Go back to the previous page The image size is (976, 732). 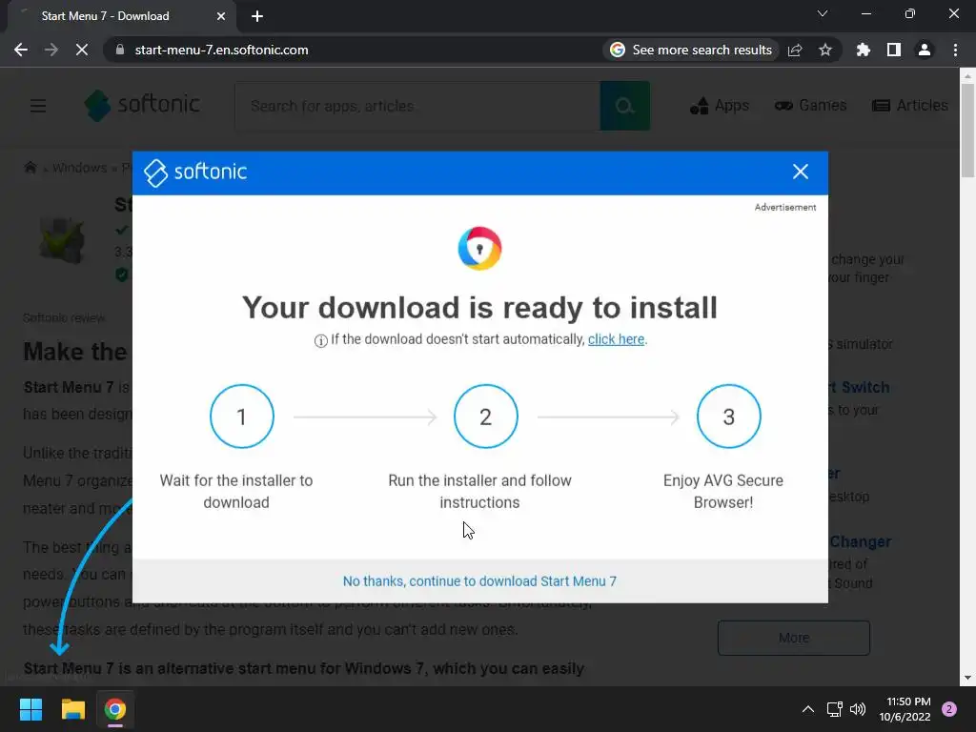click(21, 50)
